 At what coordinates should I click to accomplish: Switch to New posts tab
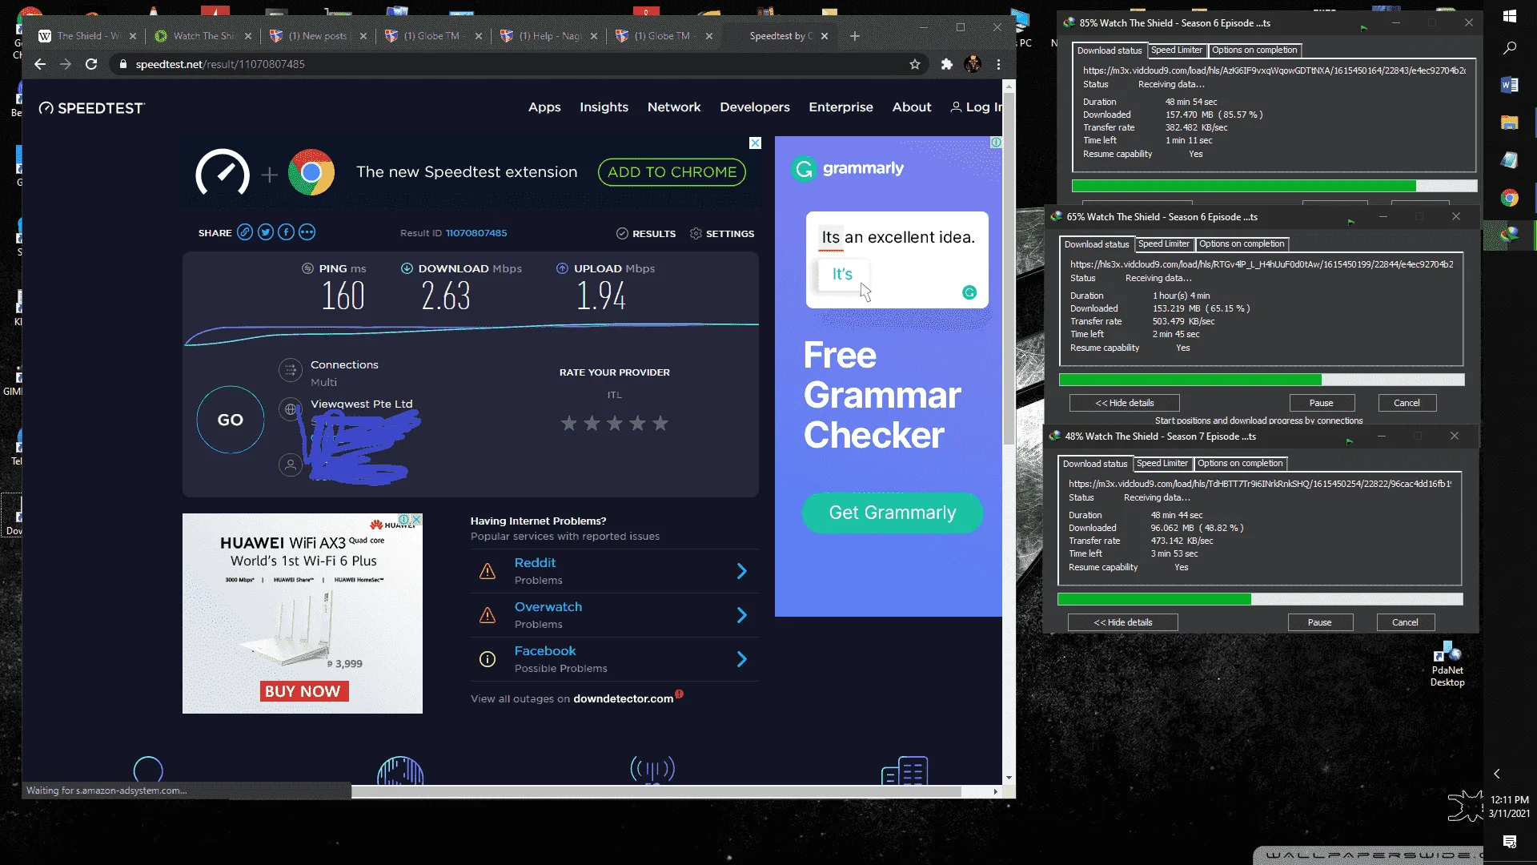click(x=318, y=36)
